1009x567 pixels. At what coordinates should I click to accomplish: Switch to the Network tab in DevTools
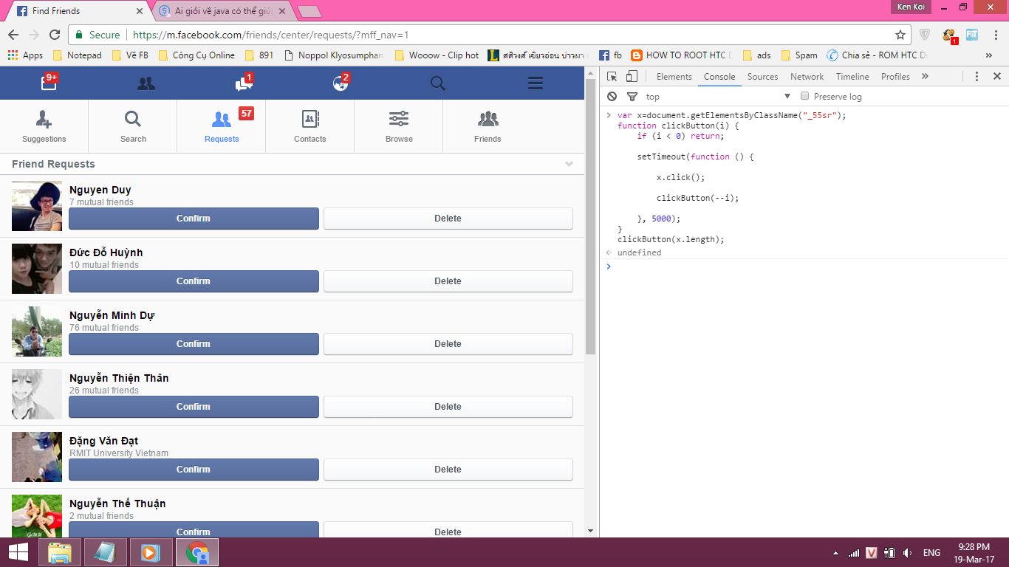(x=807, y=77)
